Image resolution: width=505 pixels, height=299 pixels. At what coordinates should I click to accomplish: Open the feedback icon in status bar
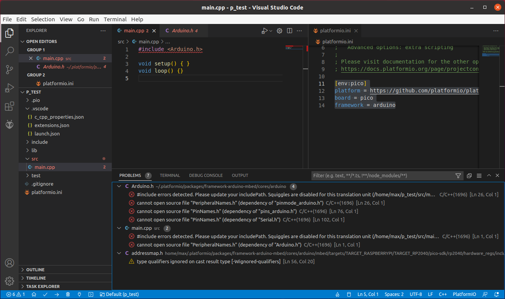coord(485,294)
